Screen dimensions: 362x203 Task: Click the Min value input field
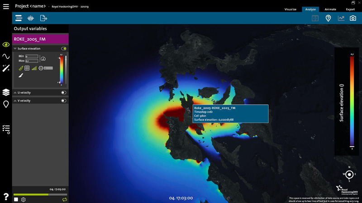point(32,56)
